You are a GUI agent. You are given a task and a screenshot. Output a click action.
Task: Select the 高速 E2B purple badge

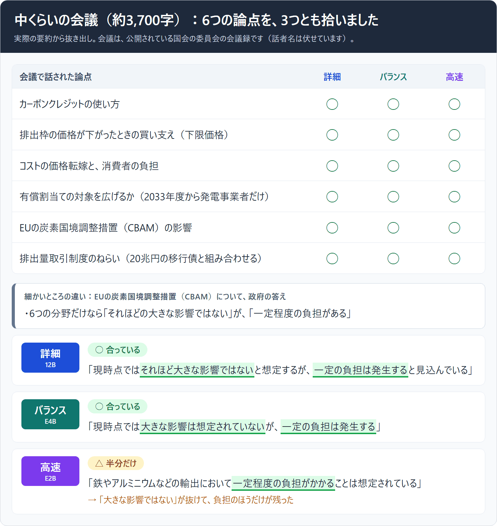pyautogui.click(x=50, y=471)
